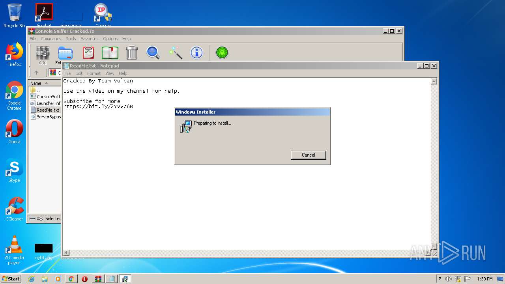Select ReadMe.txt in the archive list
The image size is (505, 284).
[45, 110]
